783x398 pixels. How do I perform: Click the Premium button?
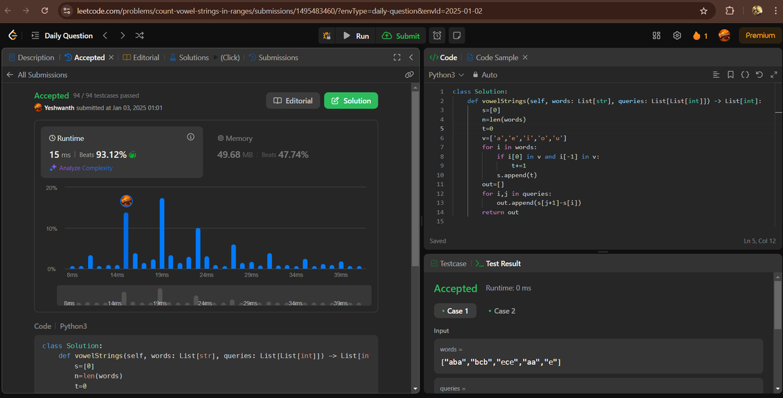coord(760,35)
